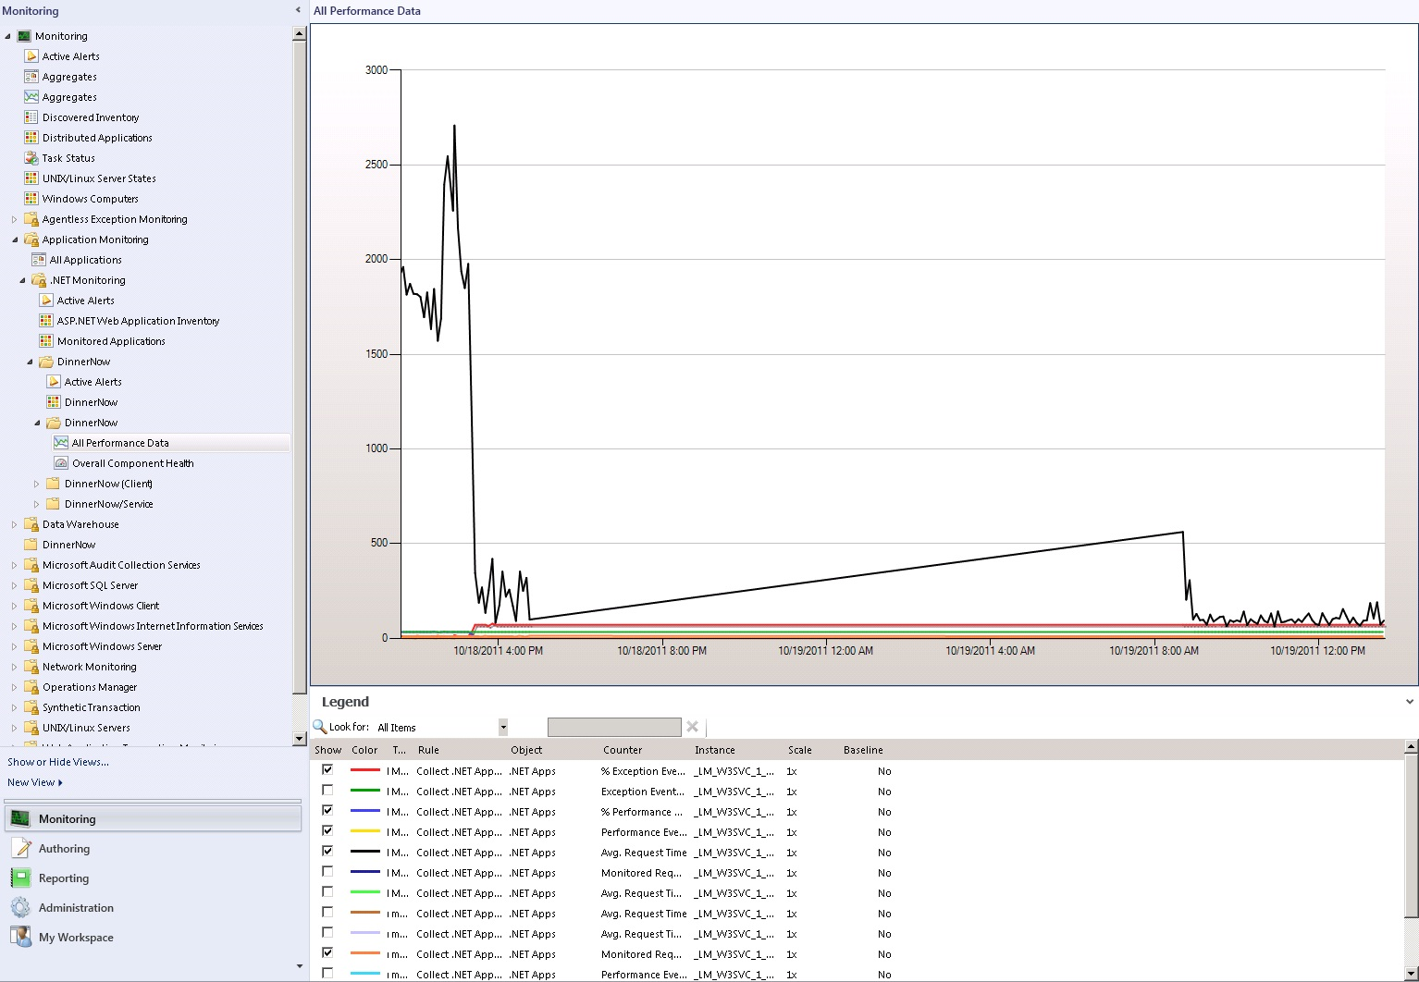Click the My Workspace icon
Image resolution: width=1419 pixels, height=982 pixels.
click(x=20, y=937)
